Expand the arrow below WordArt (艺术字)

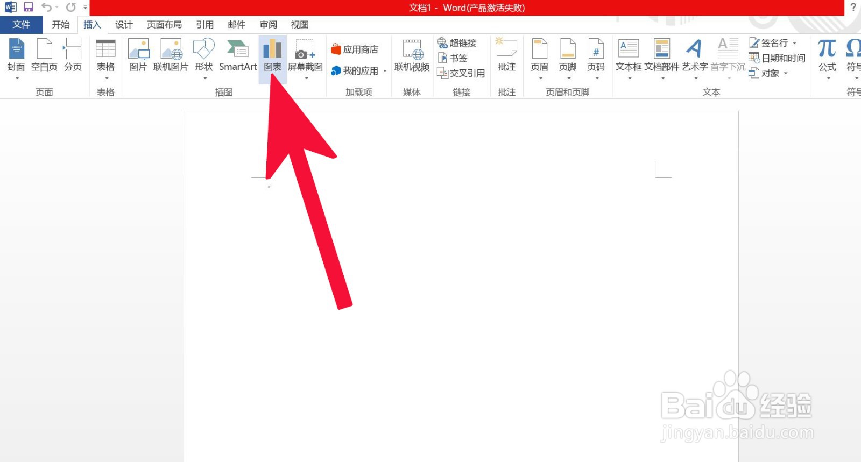696,79
